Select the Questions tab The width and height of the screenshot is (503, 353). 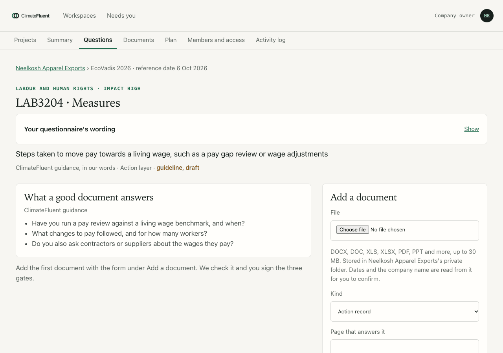(x=98, y=40)
